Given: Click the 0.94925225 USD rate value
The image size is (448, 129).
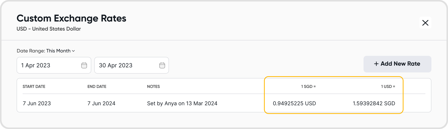Looking at the screenshot, I should pyautogui.click(x=294, y=103).
